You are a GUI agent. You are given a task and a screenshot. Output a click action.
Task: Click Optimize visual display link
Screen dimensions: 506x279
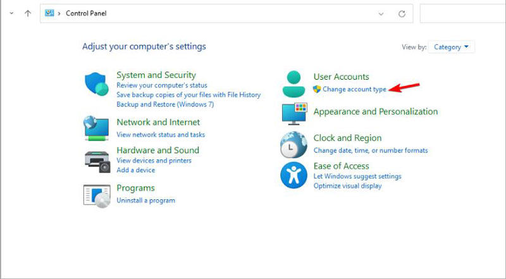coord(347,186)
